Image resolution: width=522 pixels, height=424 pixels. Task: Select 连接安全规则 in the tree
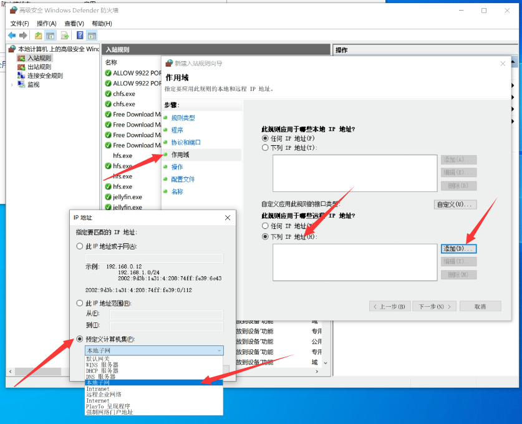45,75
